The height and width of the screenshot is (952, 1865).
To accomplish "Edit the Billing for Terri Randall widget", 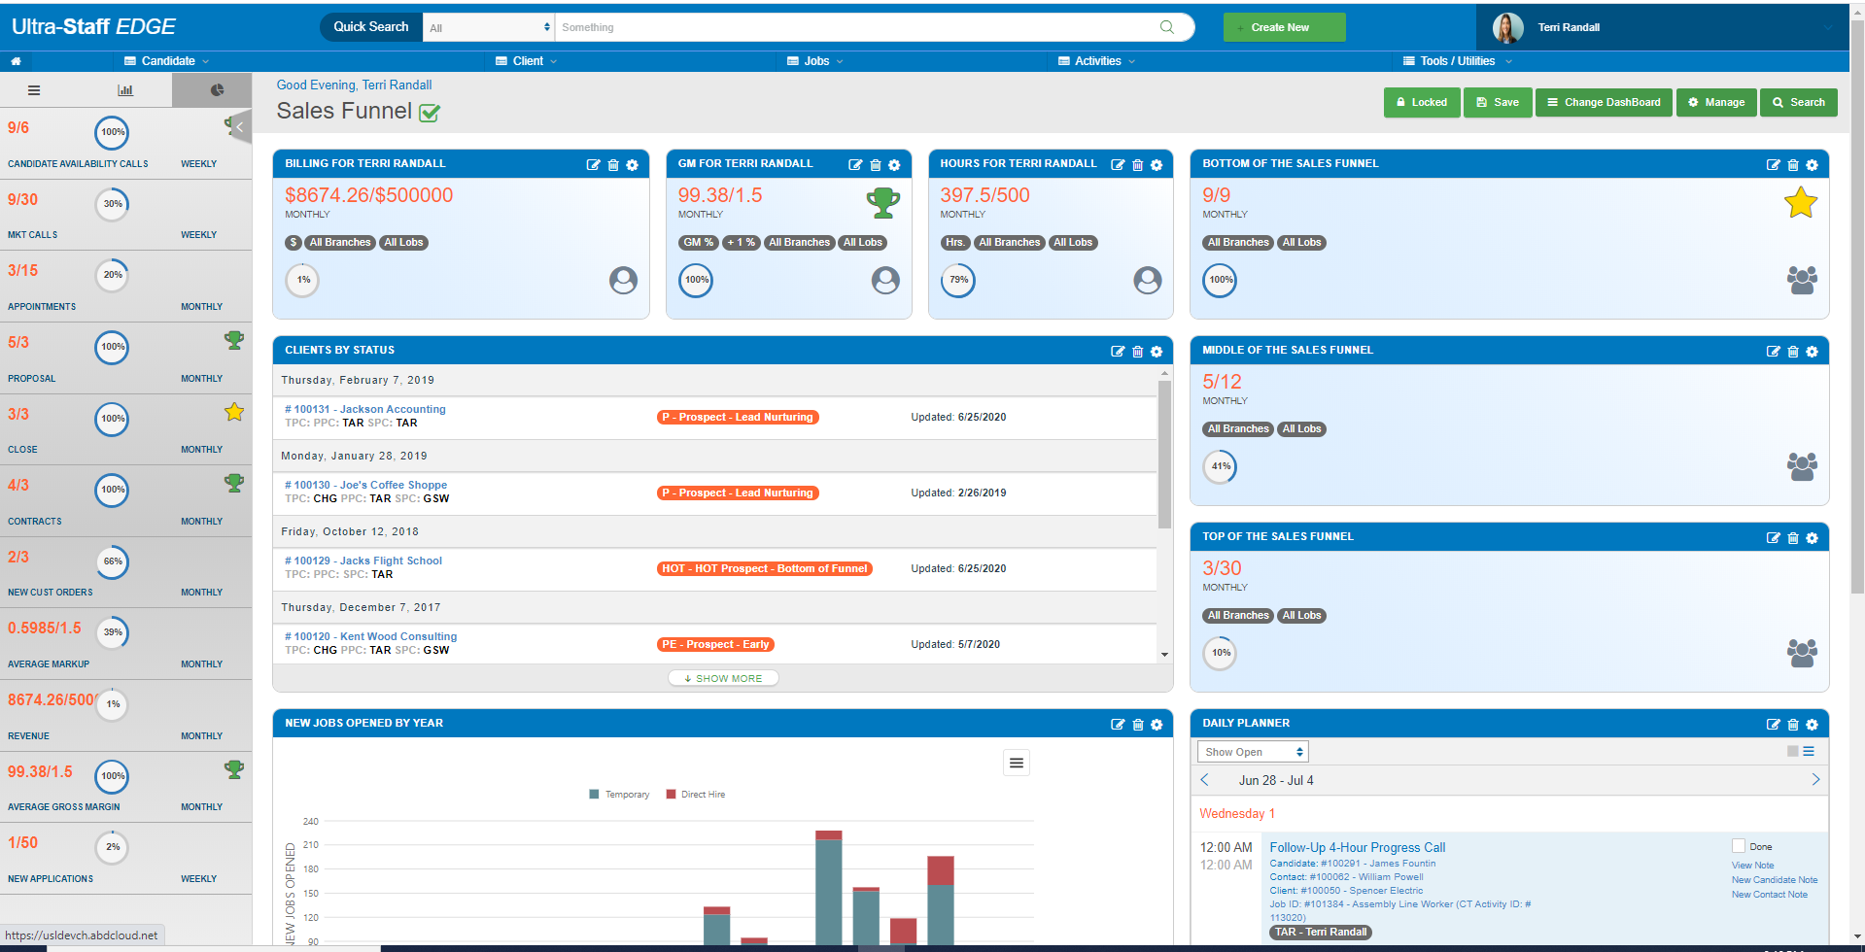I will pos(594,165).
